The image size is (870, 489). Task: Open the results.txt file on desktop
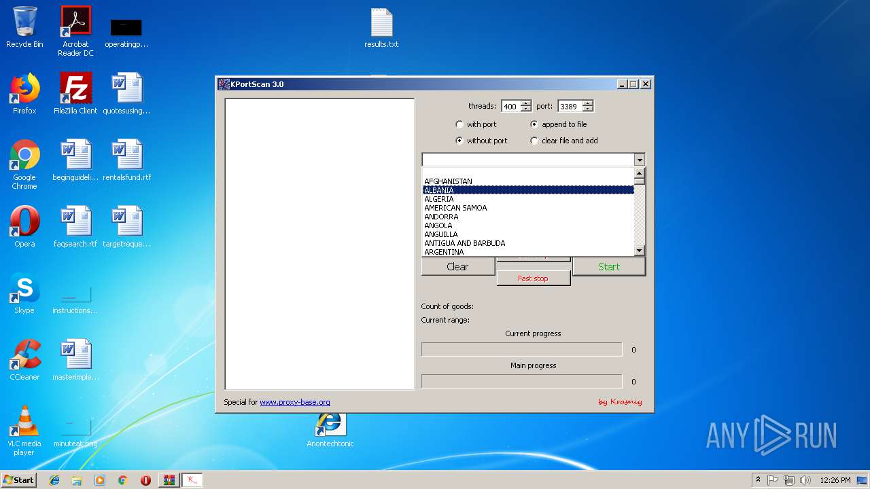[381, 28]
